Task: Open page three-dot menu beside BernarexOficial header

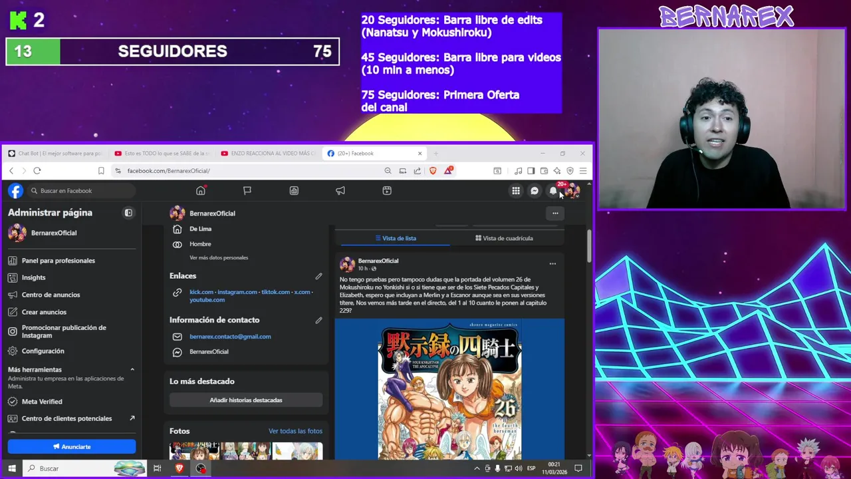Action: coord(555,214)
